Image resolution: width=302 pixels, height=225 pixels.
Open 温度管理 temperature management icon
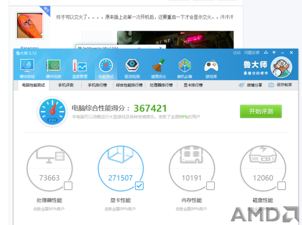[x=80, y=69]
